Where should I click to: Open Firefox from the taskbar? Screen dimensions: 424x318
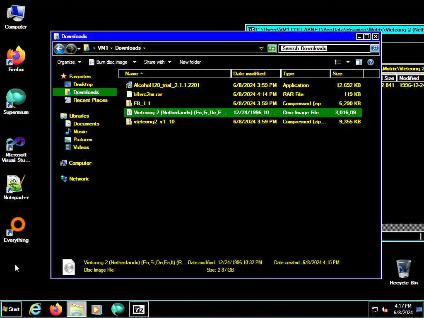click(56, 309)
